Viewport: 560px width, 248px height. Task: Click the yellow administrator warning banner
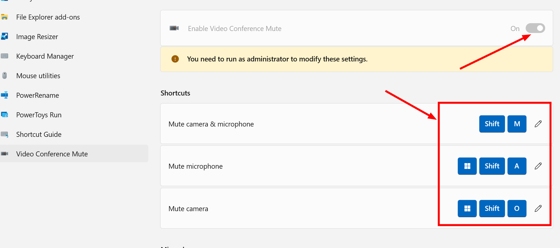(x=307, y=59)
